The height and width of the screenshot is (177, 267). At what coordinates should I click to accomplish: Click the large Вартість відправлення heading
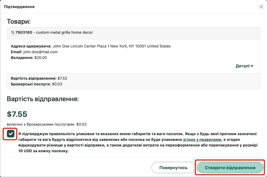tap(43, 99)
